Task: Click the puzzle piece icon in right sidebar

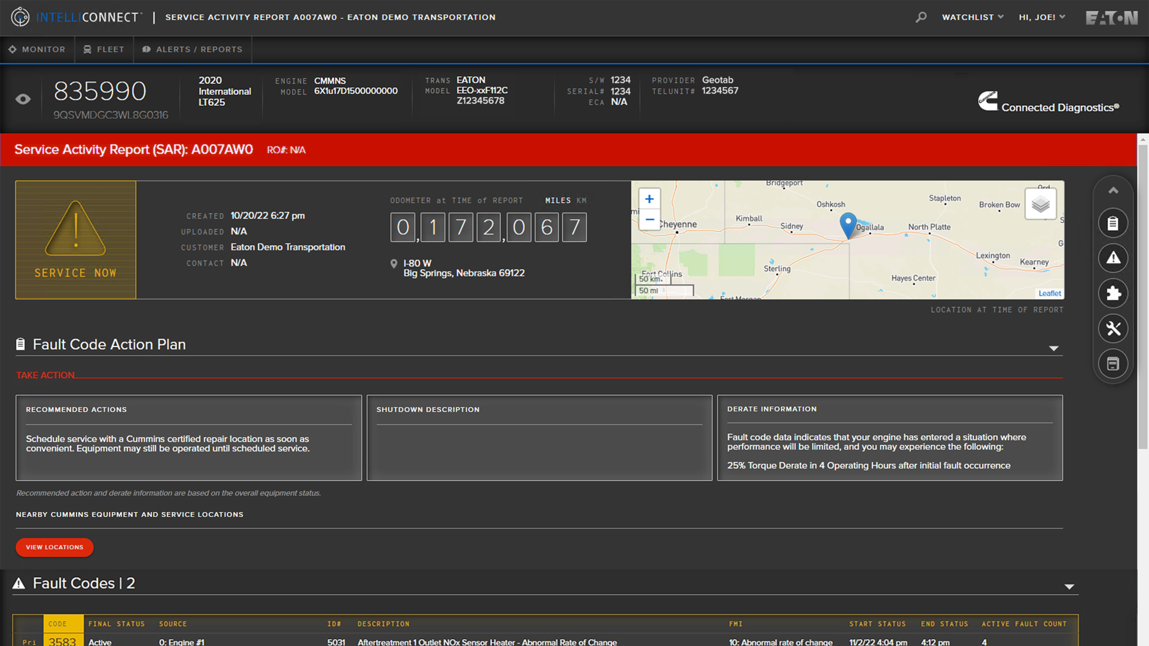Action: (x=1113, y=293)
